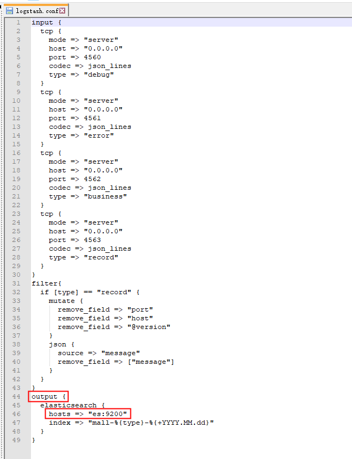Select the logstash.conf file tab

[x=36, y=11]
